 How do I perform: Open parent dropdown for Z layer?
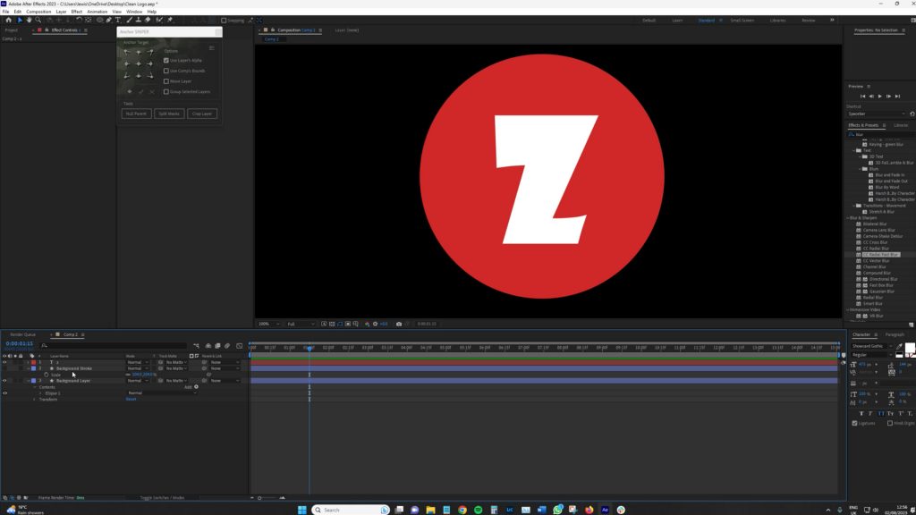coord(225,362)
